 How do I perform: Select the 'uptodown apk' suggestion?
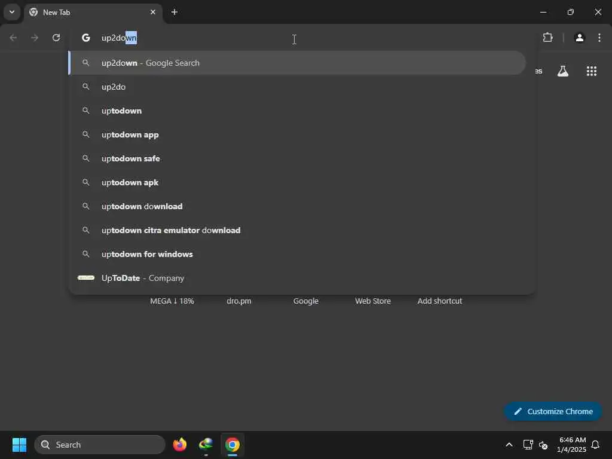click(x=296, y=182)
